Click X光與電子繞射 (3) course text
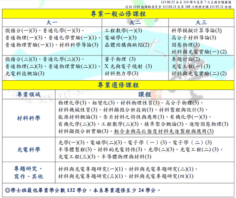Image resolution: width=236 pixels, height=198 pixels. tap(128, 66)
